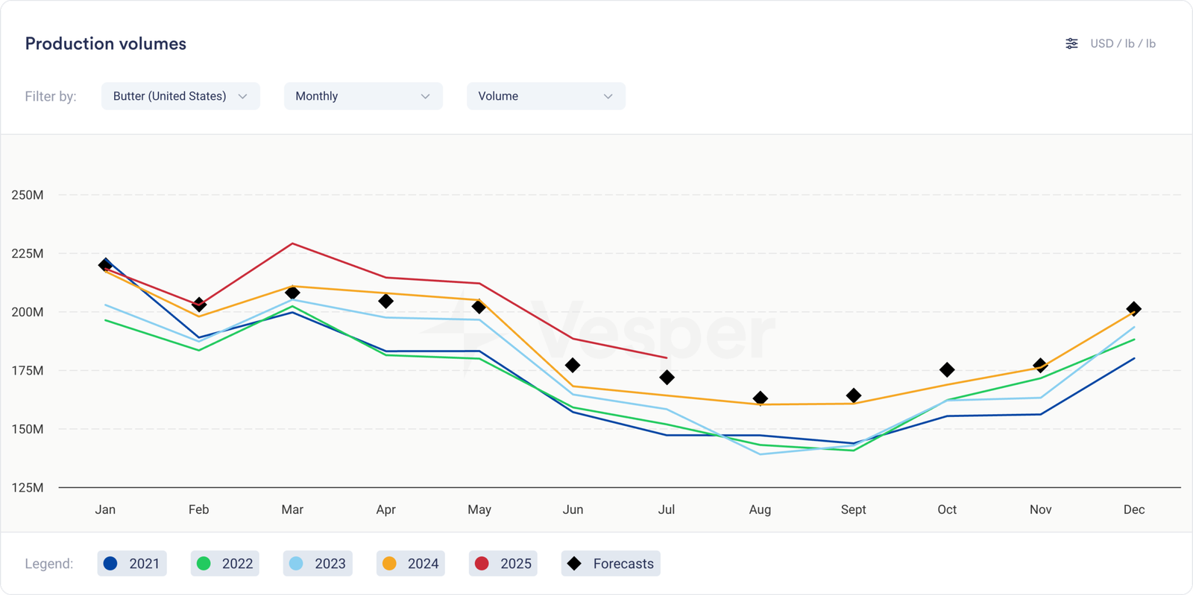Toggle the 2024 legend item
1193x595 pixels.
tap(411, 564)
